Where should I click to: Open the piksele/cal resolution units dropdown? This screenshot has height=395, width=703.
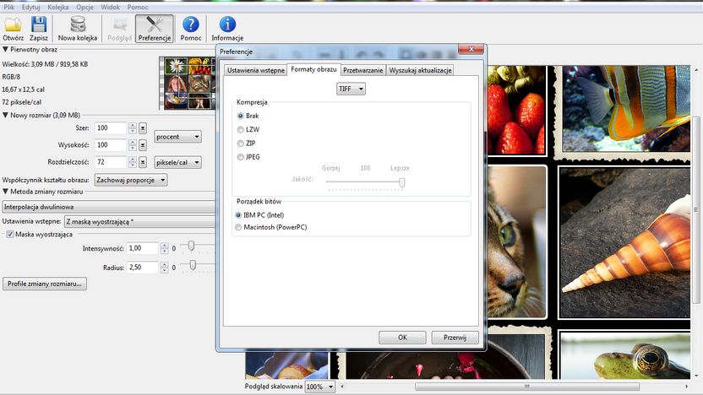(x=177, y=163)
